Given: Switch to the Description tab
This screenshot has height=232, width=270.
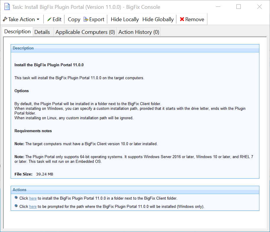Looking at the screenshot, I should (17, 32).
